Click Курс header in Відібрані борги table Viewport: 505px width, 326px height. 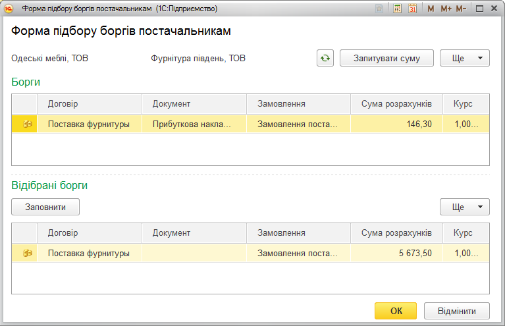point(466,233)
